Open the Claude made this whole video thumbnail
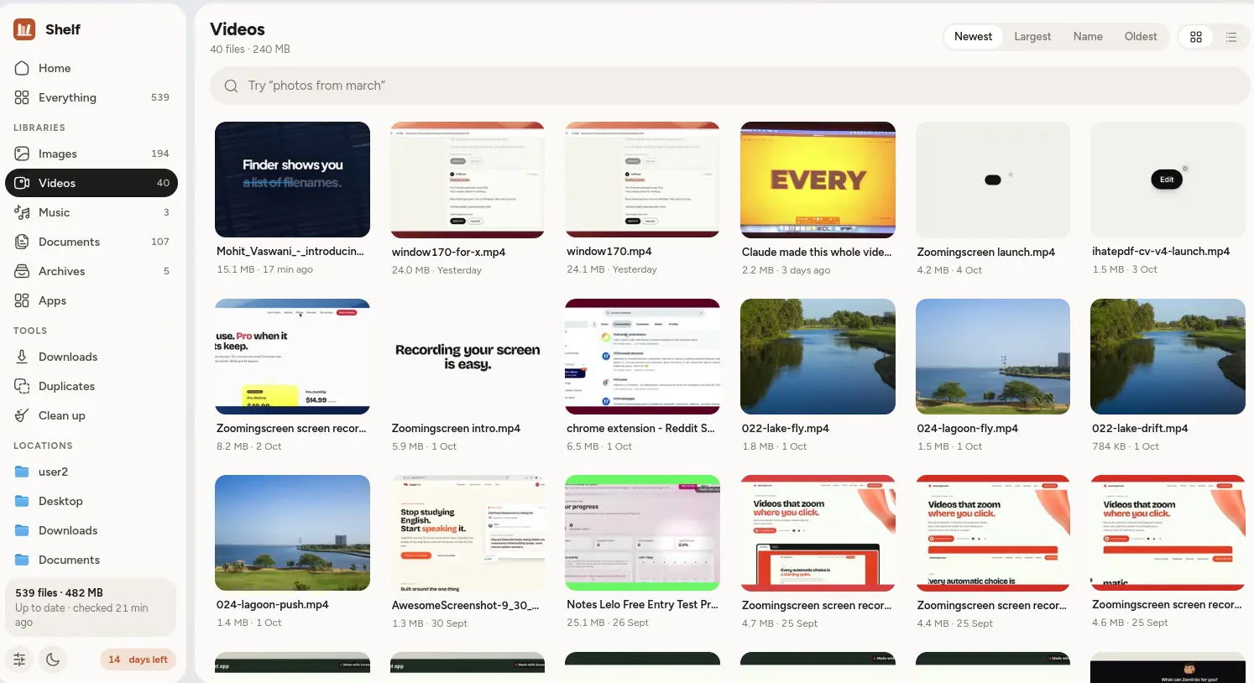 point(818,180)
